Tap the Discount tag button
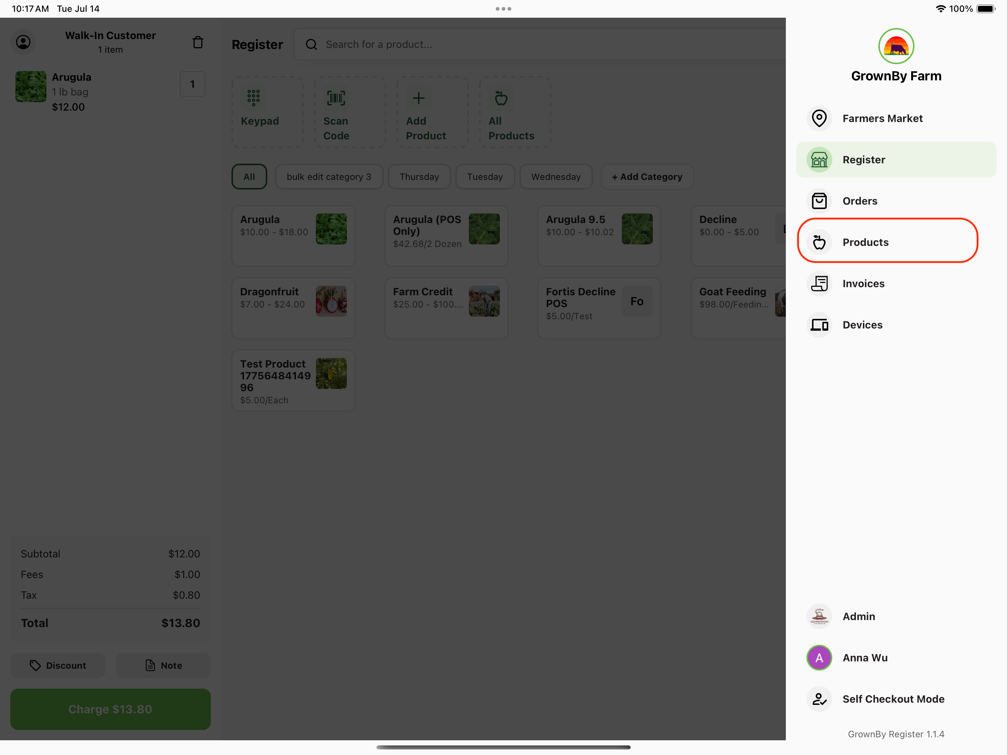The width and height of the screenshot is (1007, 755). point(58,665)
